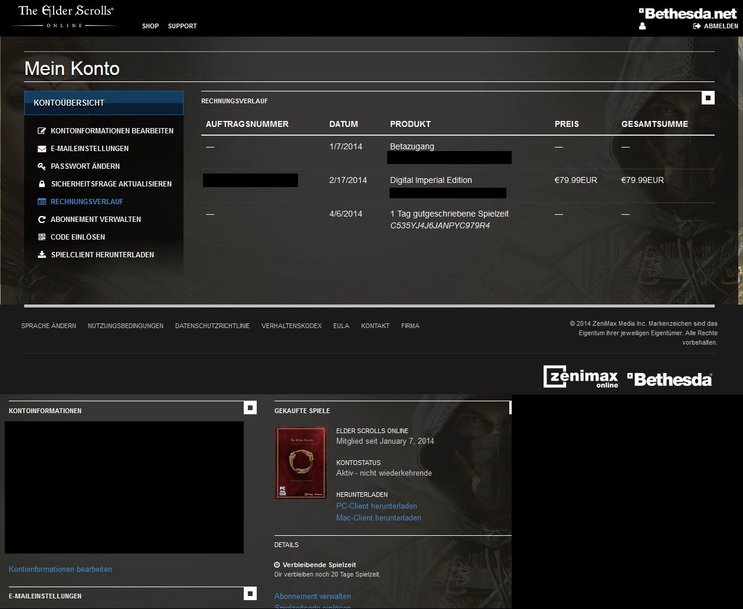Click the clock icon next to Verbleibende Spielzeit
Image resolution: width=743 pixels, height=609 pixels.
point(277,565)
